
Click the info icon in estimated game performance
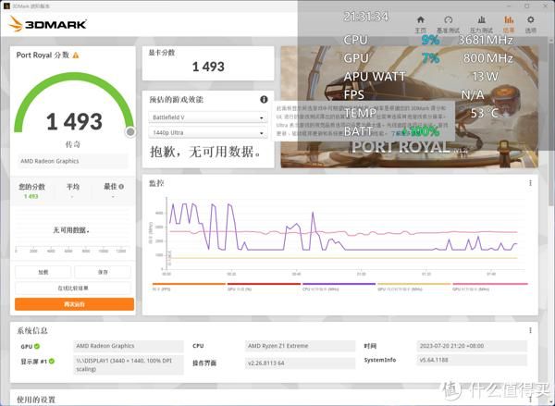point(264,99)
